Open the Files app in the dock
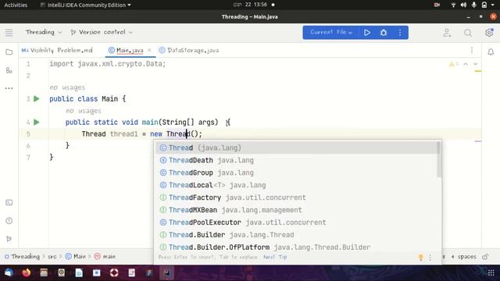 point(44,272)
